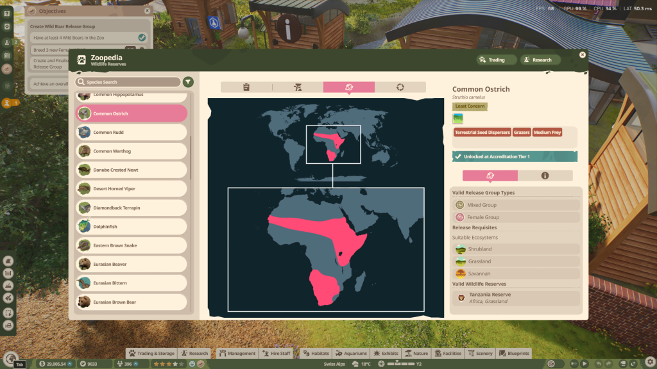The image size is (657, 369).
Task: Open the calendar icon in left sidebar
Action: (6, 56)
